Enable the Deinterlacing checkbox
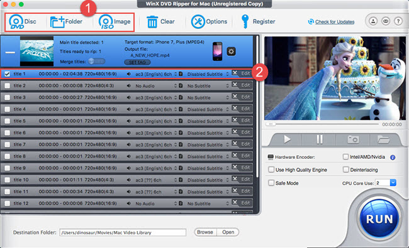The image size is (409, 248). pyautogui.click(x=345, y=170)
